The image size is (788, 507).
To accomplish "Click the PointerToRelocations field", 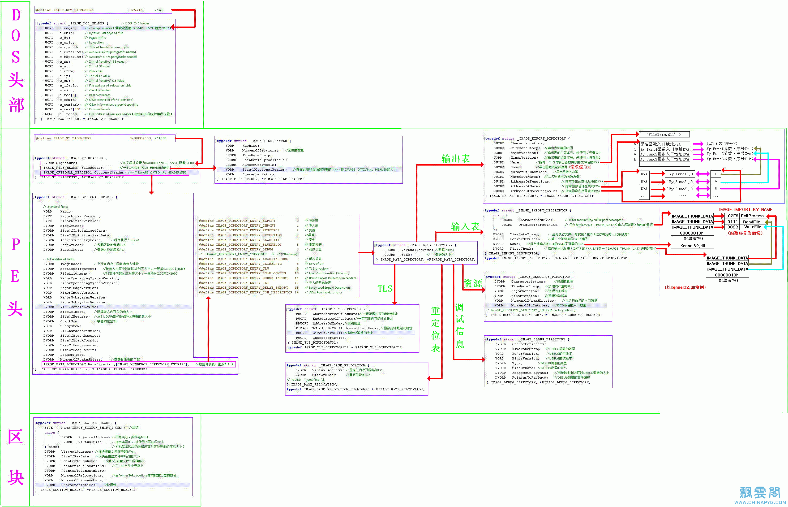I will click(x=93, y=466).
